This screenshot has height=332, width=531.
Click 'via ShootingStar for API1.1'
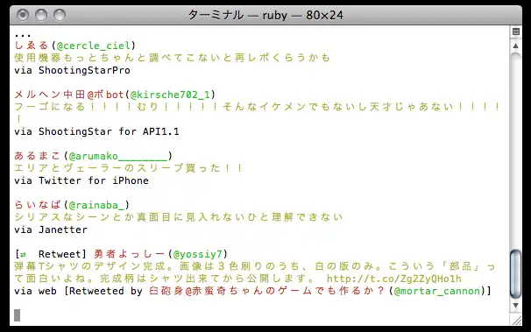click(x=96, y=131)
